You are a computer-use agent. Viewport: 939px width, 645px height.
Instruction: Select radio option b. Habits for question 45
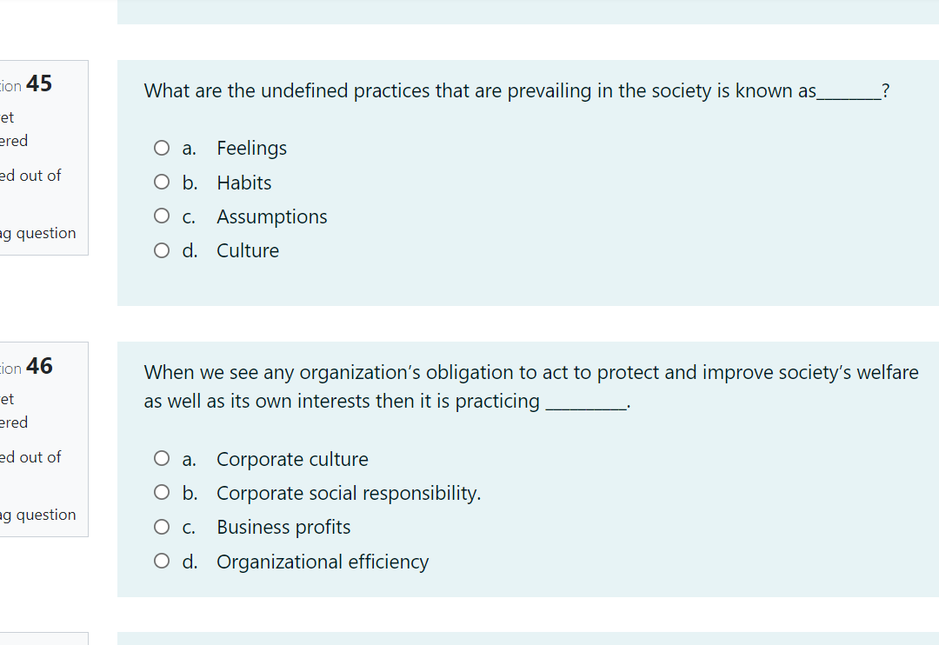[x=162, y=182]
